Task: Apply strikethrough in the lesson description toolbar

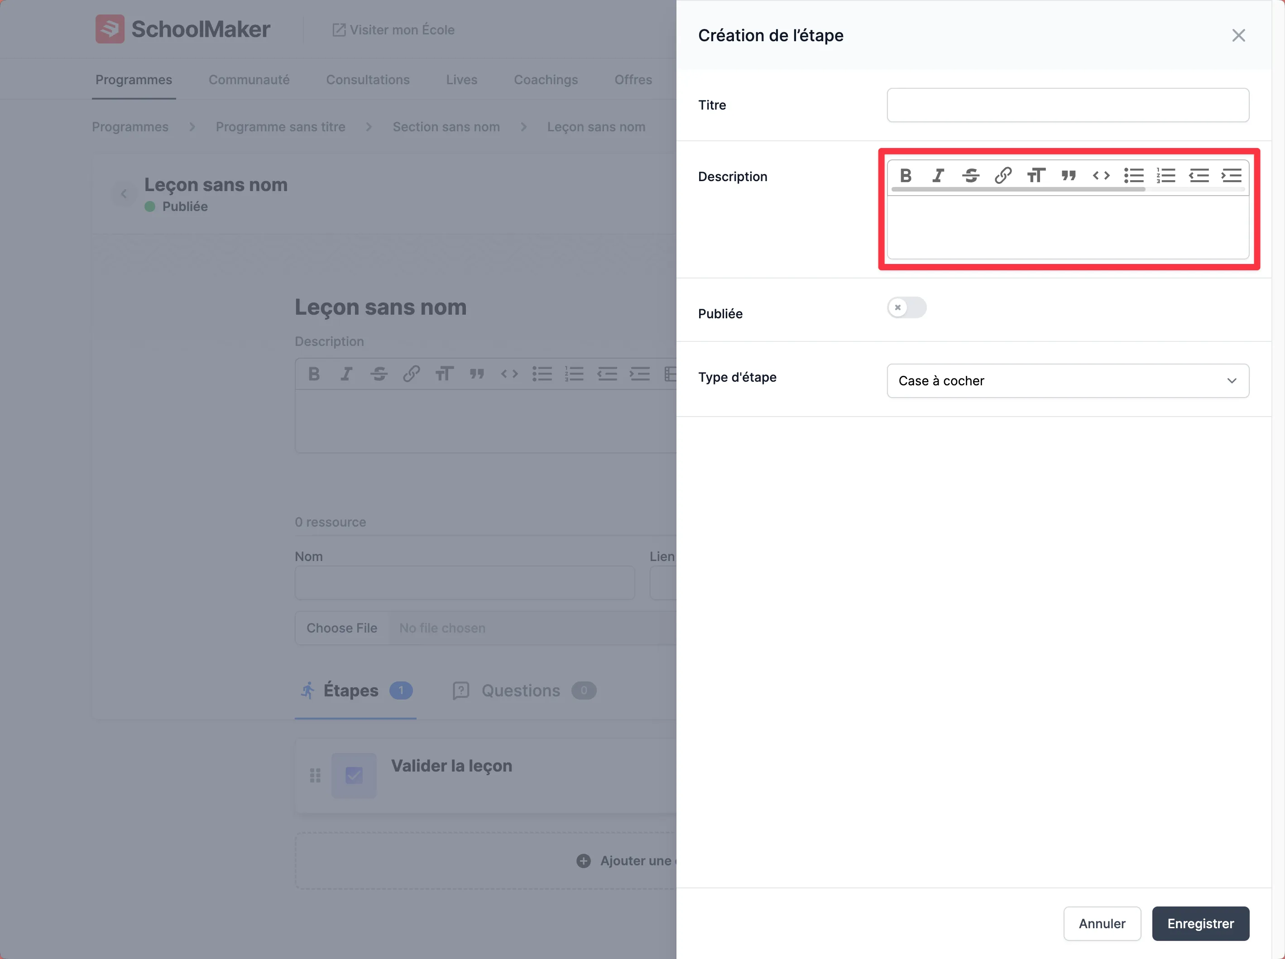Action: (379, 374)
